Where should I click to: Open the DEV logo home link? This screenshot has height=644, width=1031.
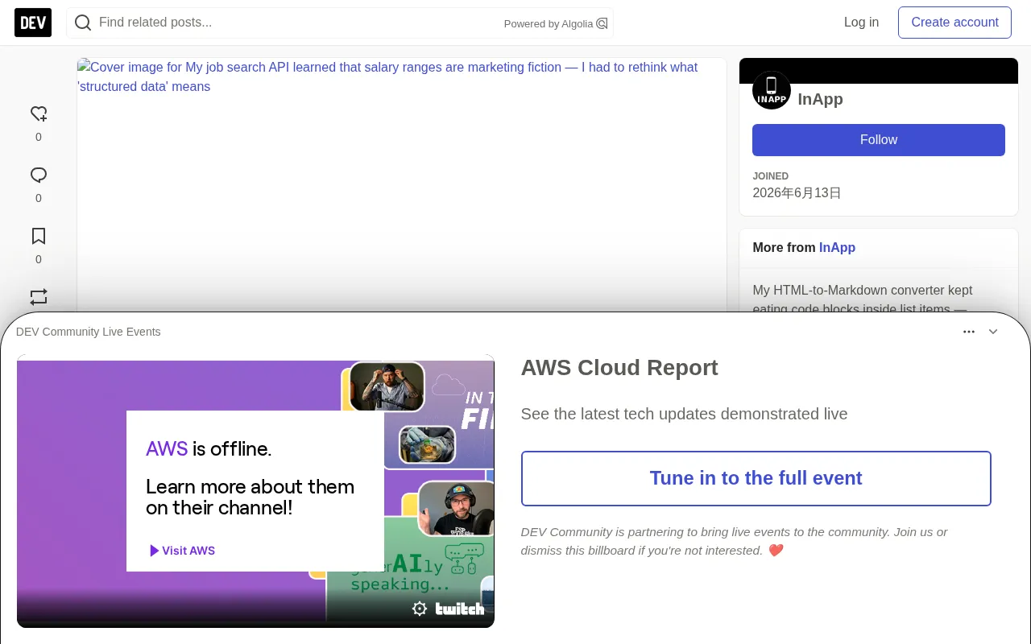[33, 23]
